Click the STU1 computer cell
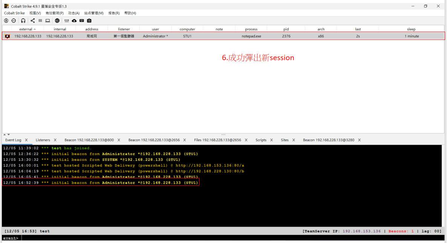The image size is (447, 243). tap(187, 36)
